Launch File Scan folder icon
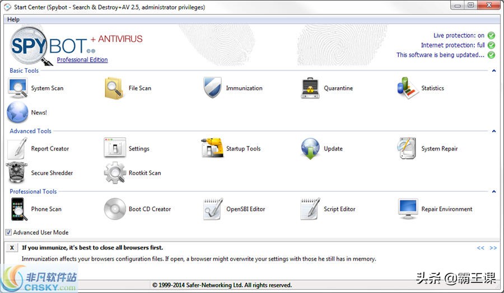This screenshot has width=504, height=293. tap(114, 88)
